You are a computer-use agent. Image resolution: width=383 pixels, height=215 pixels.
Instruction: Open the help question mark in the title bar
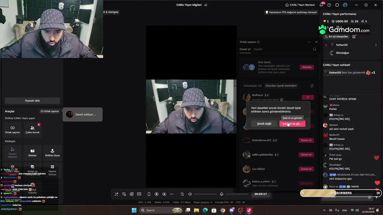click(329, 5)
